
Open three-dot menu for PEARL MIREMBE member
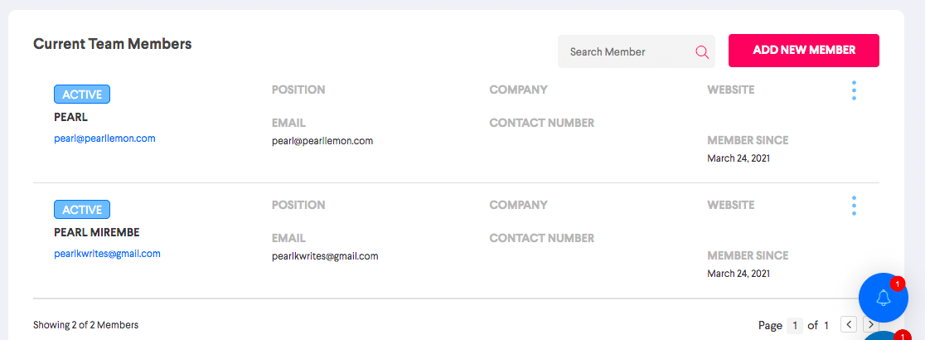854,206
